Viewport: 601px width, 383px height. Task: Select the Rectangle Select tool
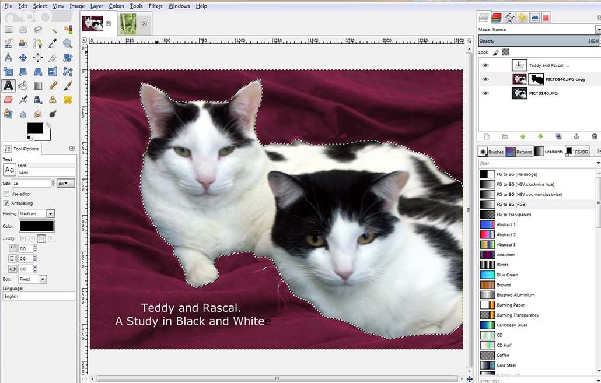[9, 29]
